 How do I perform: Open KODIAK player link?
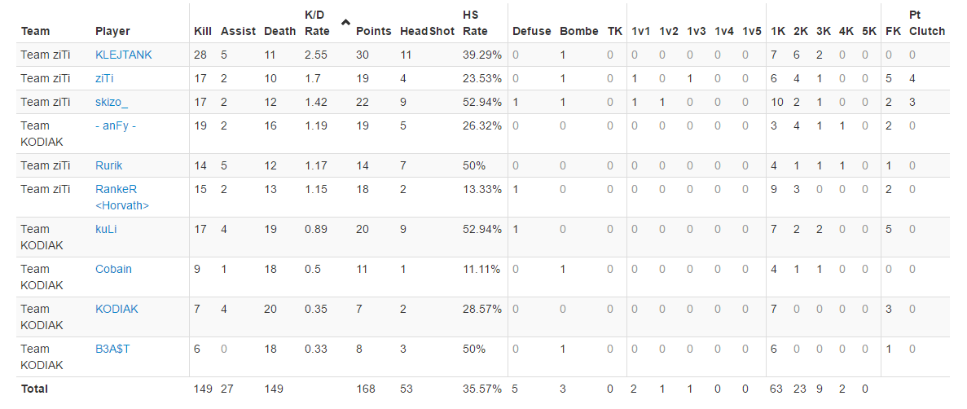[116, 309]
